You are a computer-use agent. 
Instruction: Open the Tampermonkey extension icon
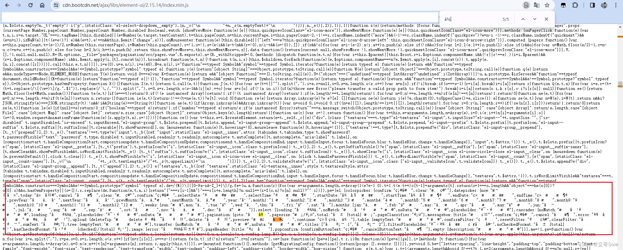pyautogui.click(x=563, y=5)
